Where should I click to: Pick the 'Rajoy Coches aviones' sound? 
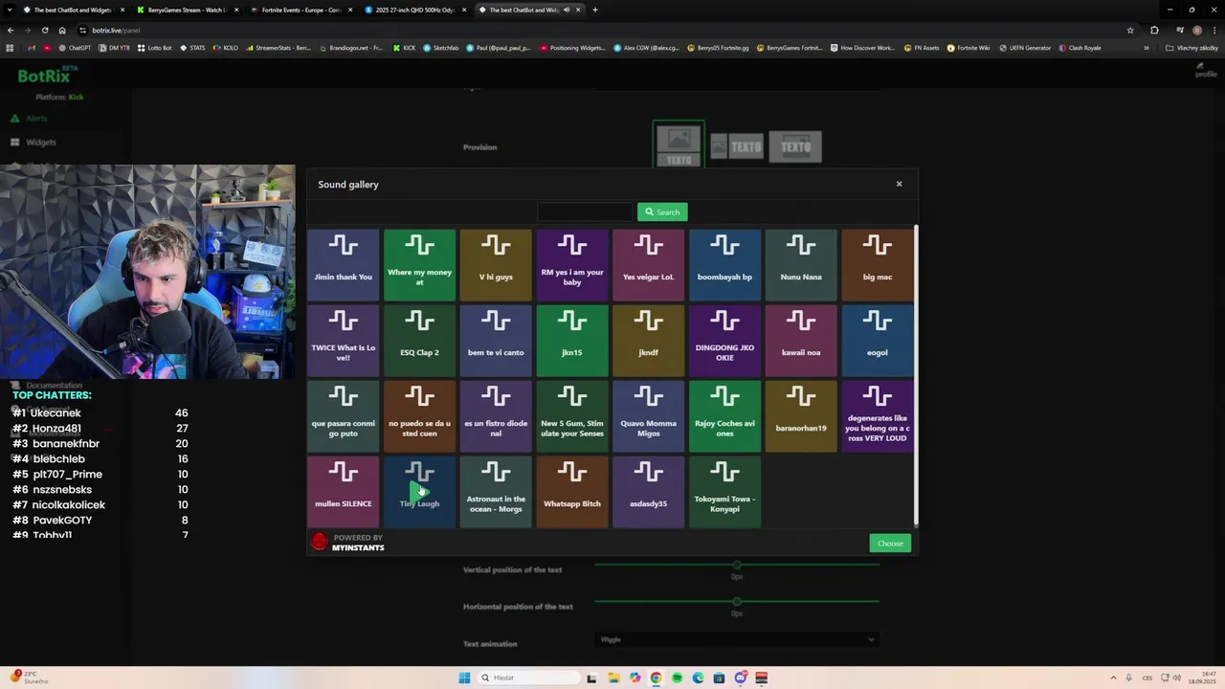[724, 415]
